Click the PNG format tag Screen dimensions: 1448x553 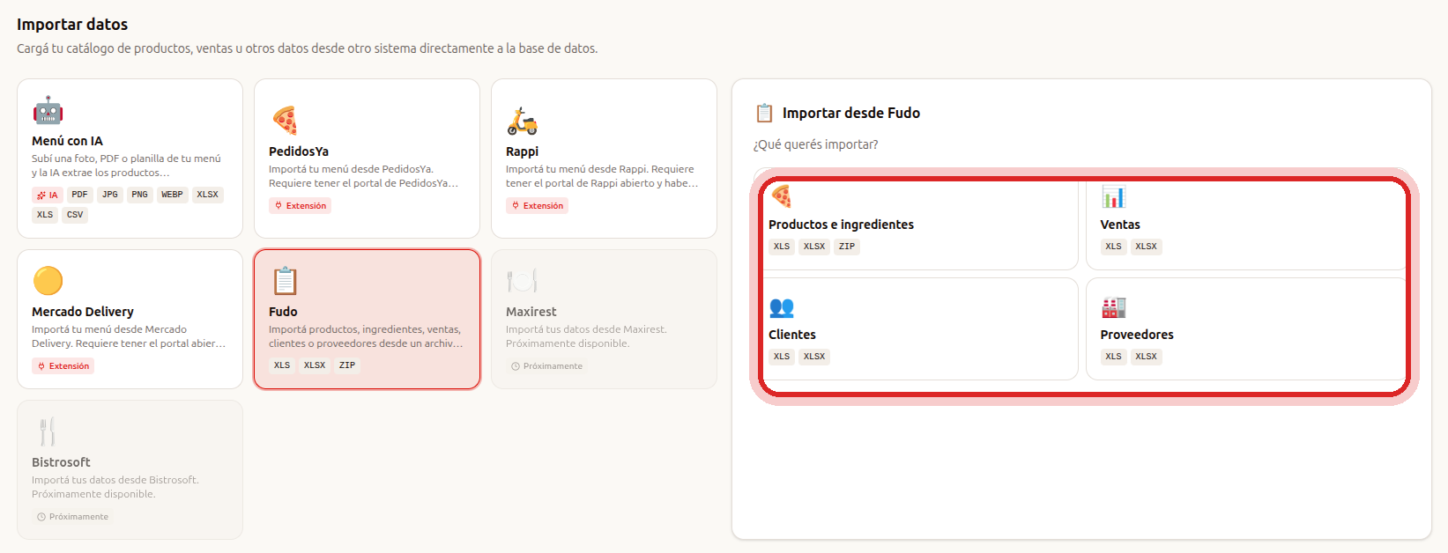pyautogui.click(x=139, y=195)
